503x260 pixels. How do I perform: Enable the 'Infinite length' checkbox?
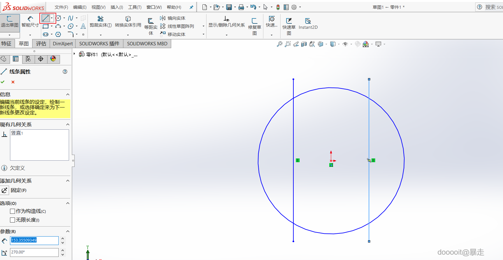(12, 220)
